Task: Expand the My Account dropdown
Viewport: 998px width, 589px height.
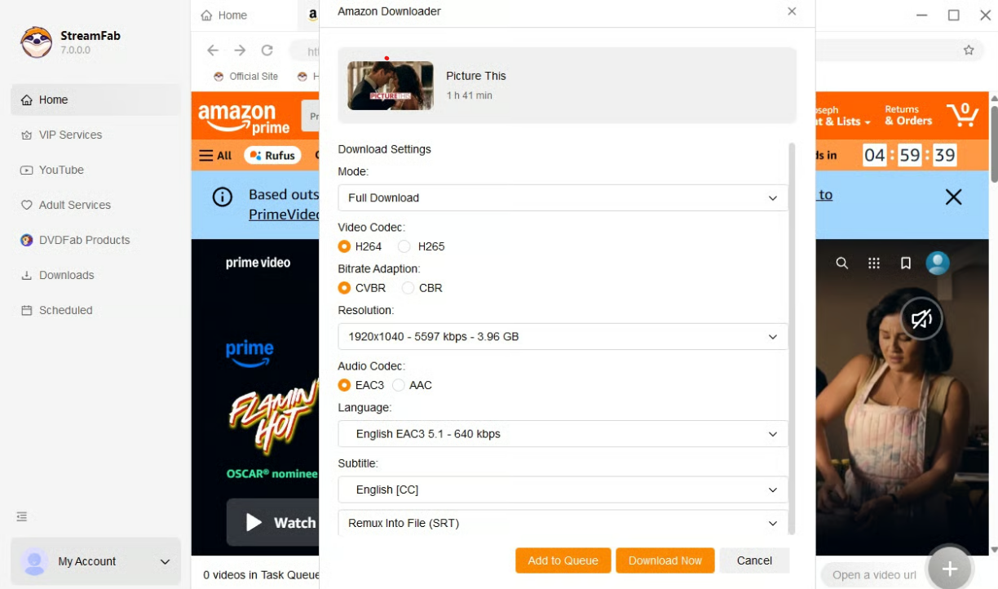Action: [x=165, y=562]
